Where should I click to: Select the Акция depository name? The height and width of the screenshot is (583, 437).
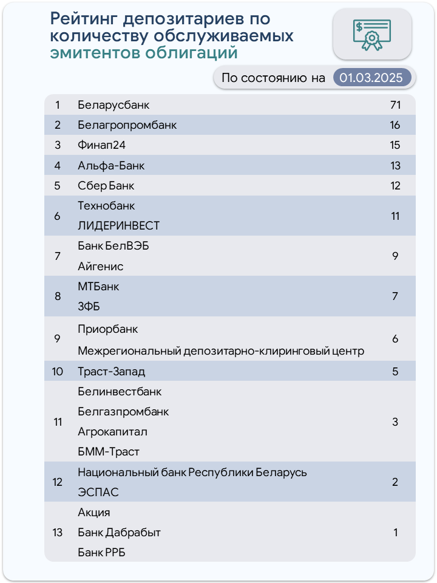[93, 513]
